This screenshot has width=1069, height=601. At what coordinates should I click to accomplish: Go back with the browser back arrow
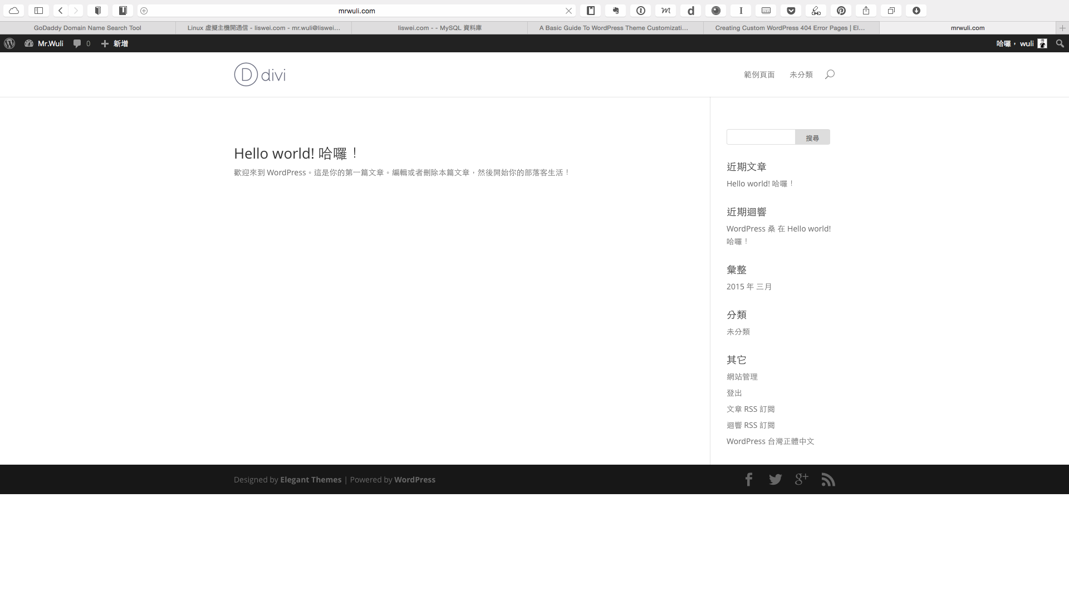click(x=61, y=11)
